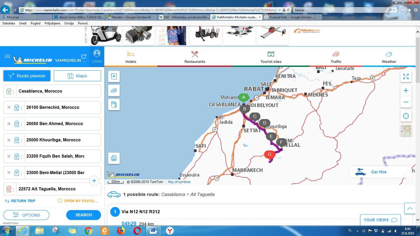
Task: Open the Priljubljene menu
Action: pyautogui.click(x=52, y=23)
